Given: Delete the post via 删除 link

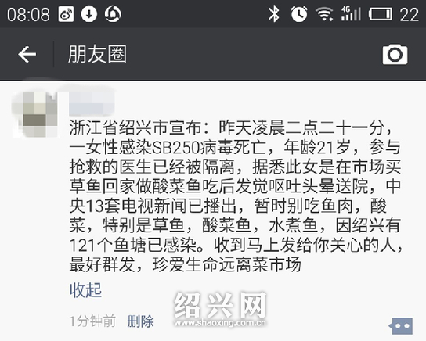Looking at the screenshot, I should pos(140,321).
